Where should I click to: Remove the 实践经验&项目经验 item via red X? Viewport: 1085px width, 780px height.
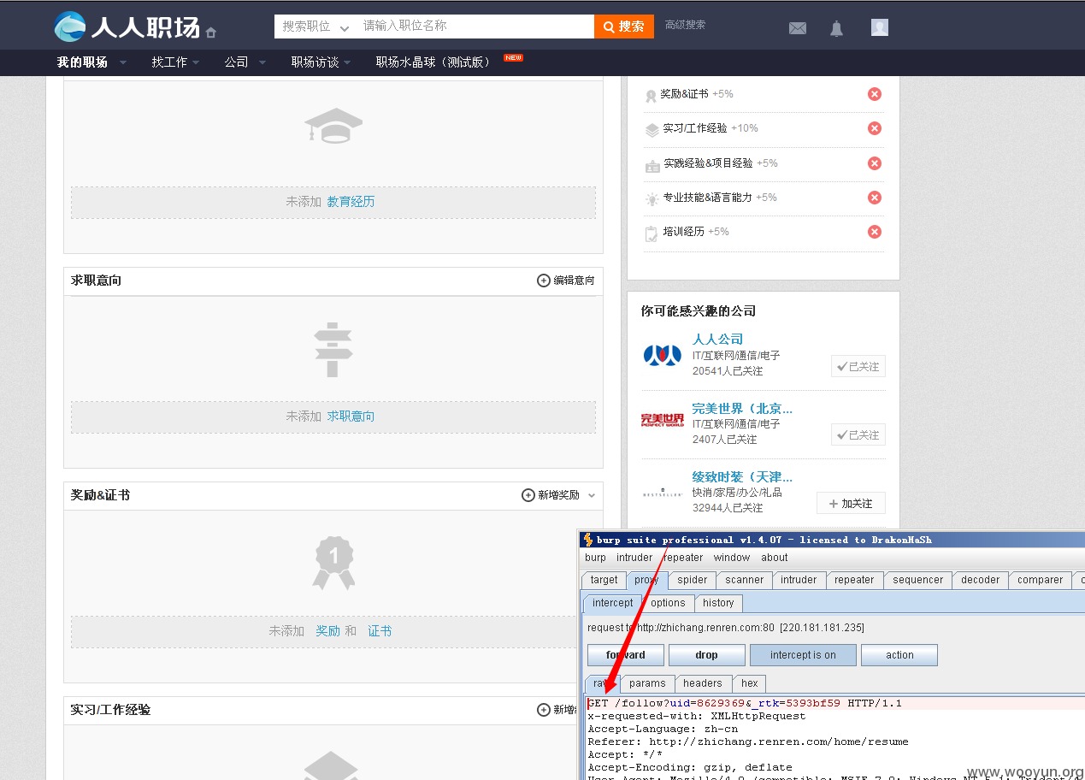(x=875, y=163)
